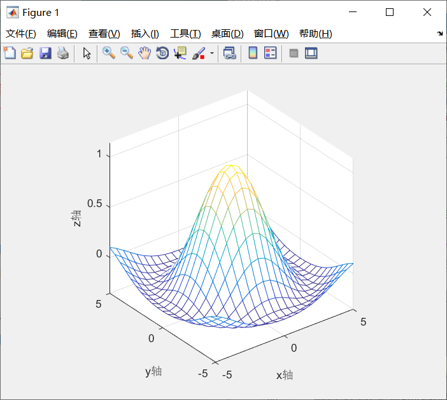The image size is (447, 400).
Task: Open the 桌面(D) menu
Action: tap(227, 34)
